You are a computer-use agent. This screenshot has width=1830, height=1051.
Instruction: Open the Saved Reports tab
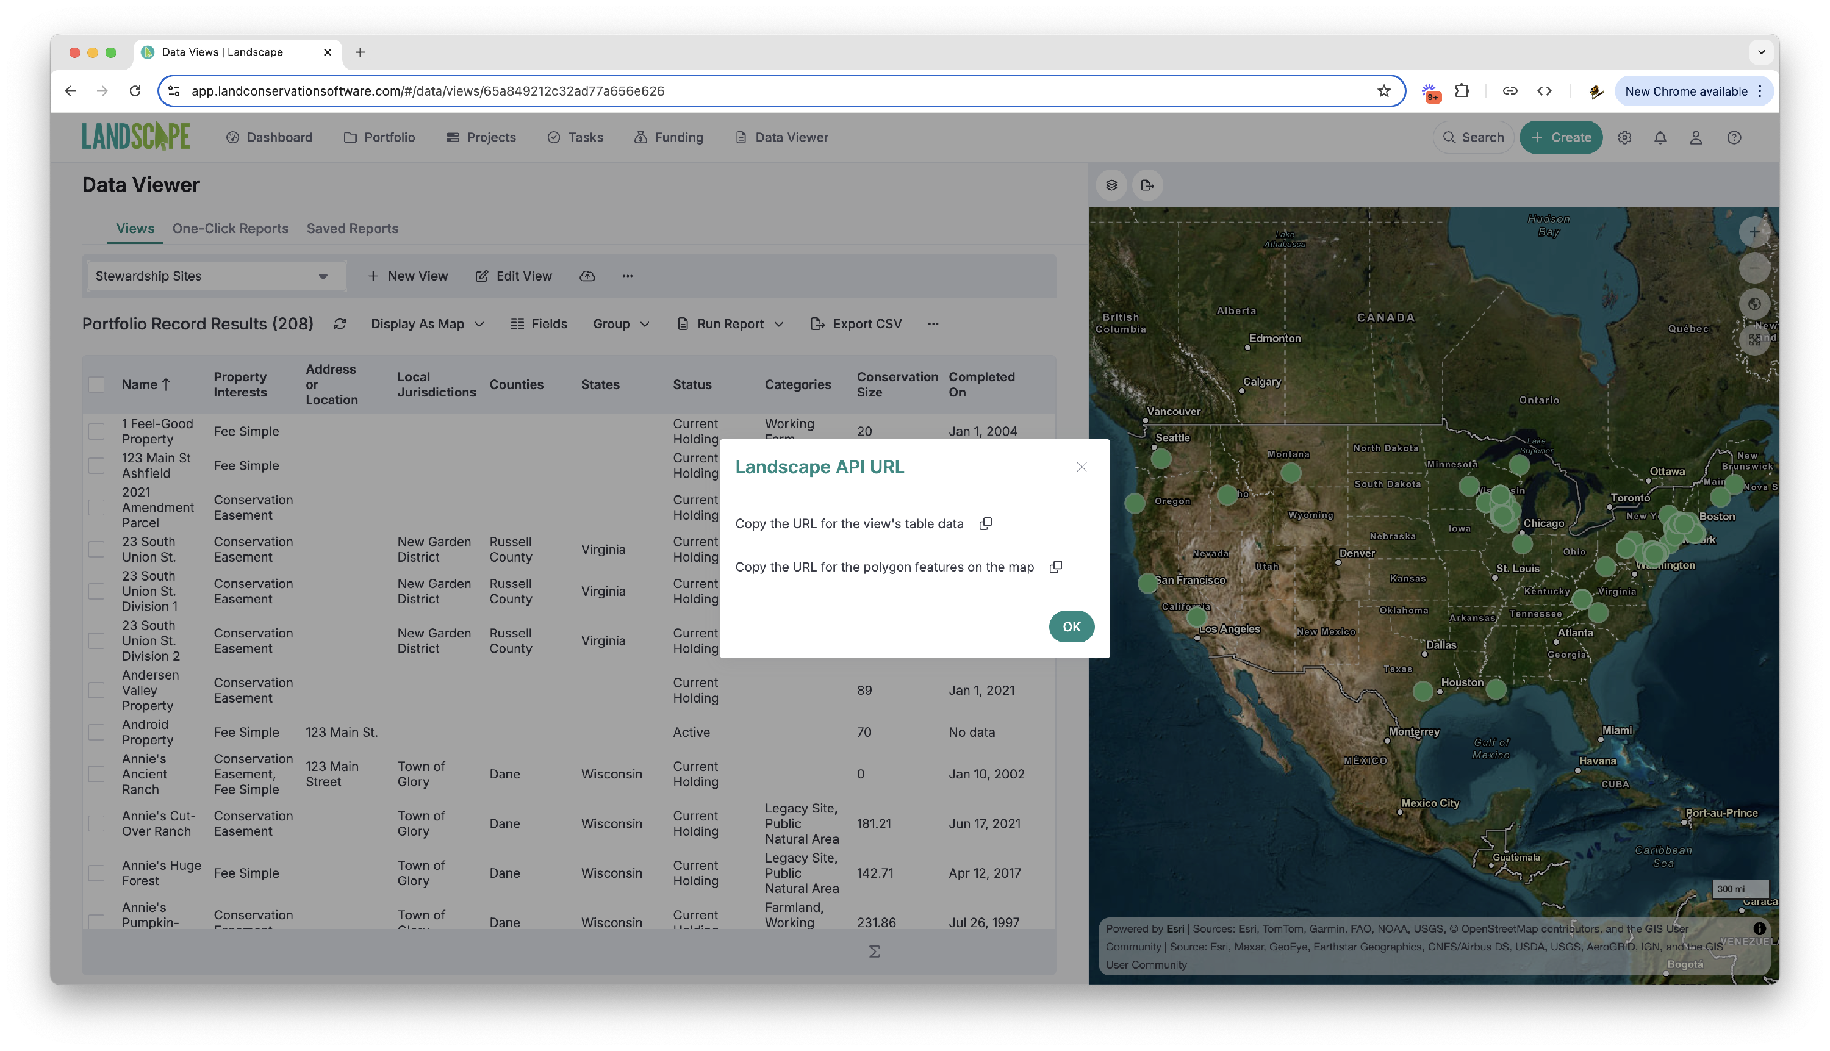coord(353,228)
